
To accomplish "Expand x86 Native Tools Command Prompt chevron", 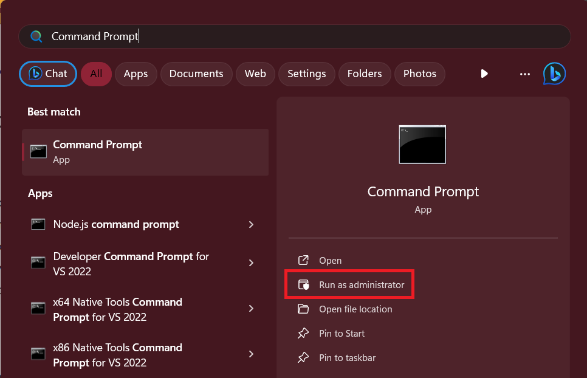I will [x=251, y=354].
